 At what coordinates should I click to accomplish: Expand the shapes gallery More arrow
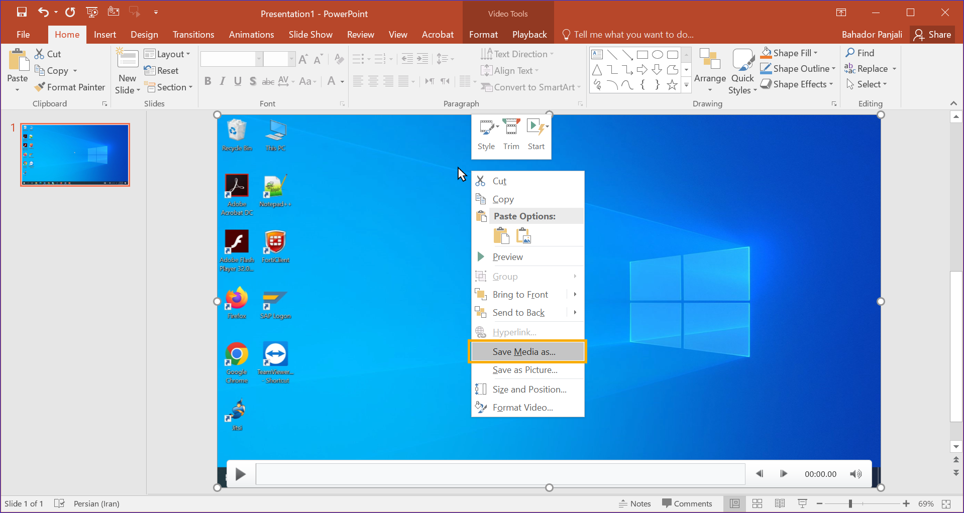(686, 85)
